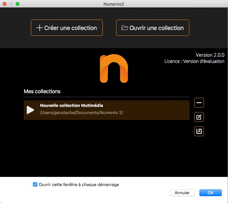The image size is (228, 203).
Task: Toggle Ouvrir cette fenêtre à chaque démarrage checkbox
Action: point(35,184)
